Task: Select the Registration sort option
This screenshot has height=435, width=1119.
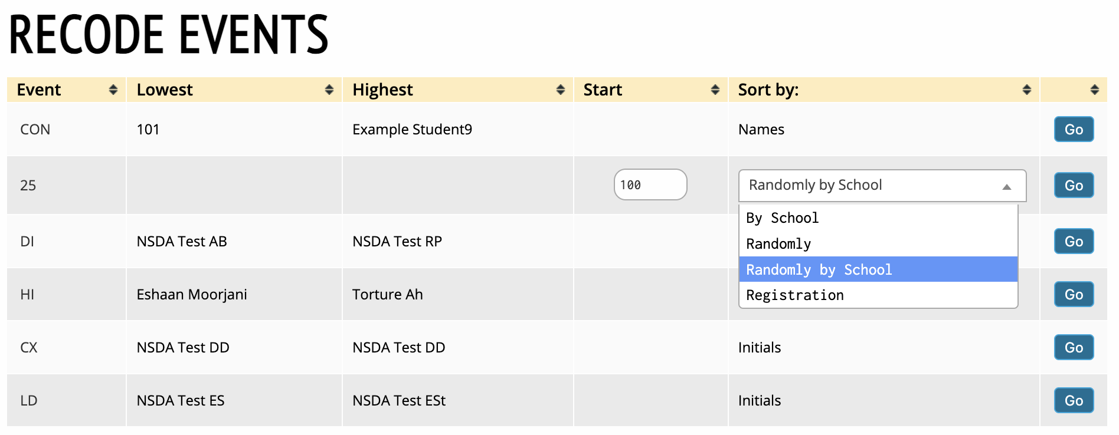Action: coord(794,295)
